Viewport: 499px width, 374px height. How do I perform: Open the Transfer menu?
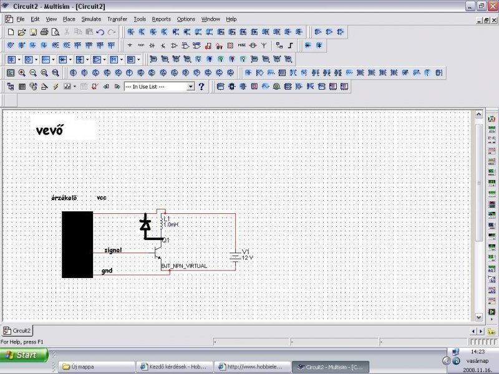tap(117, 19)
